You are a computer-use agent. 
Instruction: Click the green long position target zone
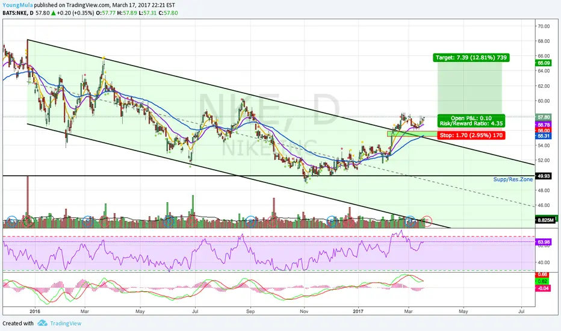pyautogui.click(x=470, y=88)
